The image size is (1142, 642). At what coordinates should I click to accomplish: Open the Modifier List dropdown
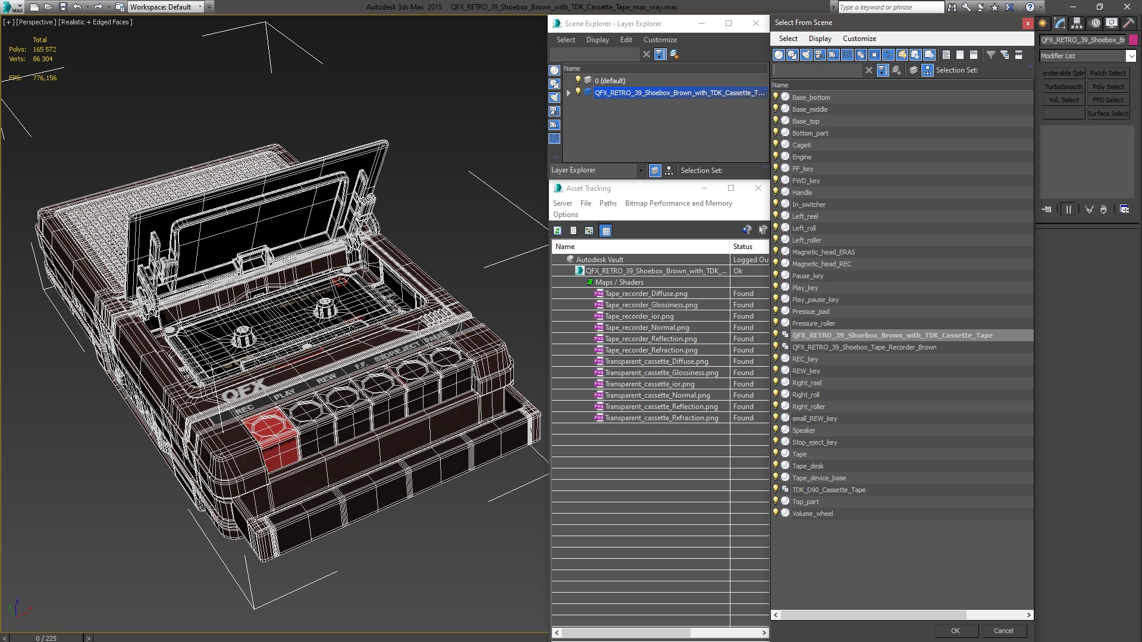point(1130,56)
